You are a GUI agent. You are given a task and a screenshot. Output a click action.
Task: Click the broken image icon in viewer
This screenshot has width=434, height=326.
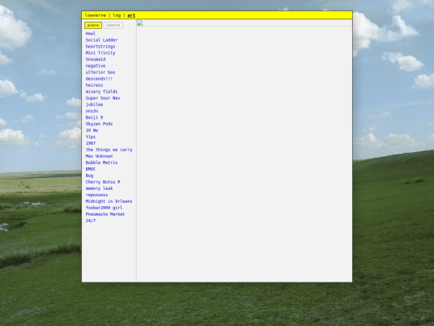pos(140,23)
